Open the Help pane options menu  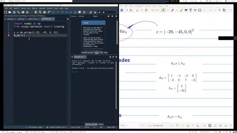(116, 16)
